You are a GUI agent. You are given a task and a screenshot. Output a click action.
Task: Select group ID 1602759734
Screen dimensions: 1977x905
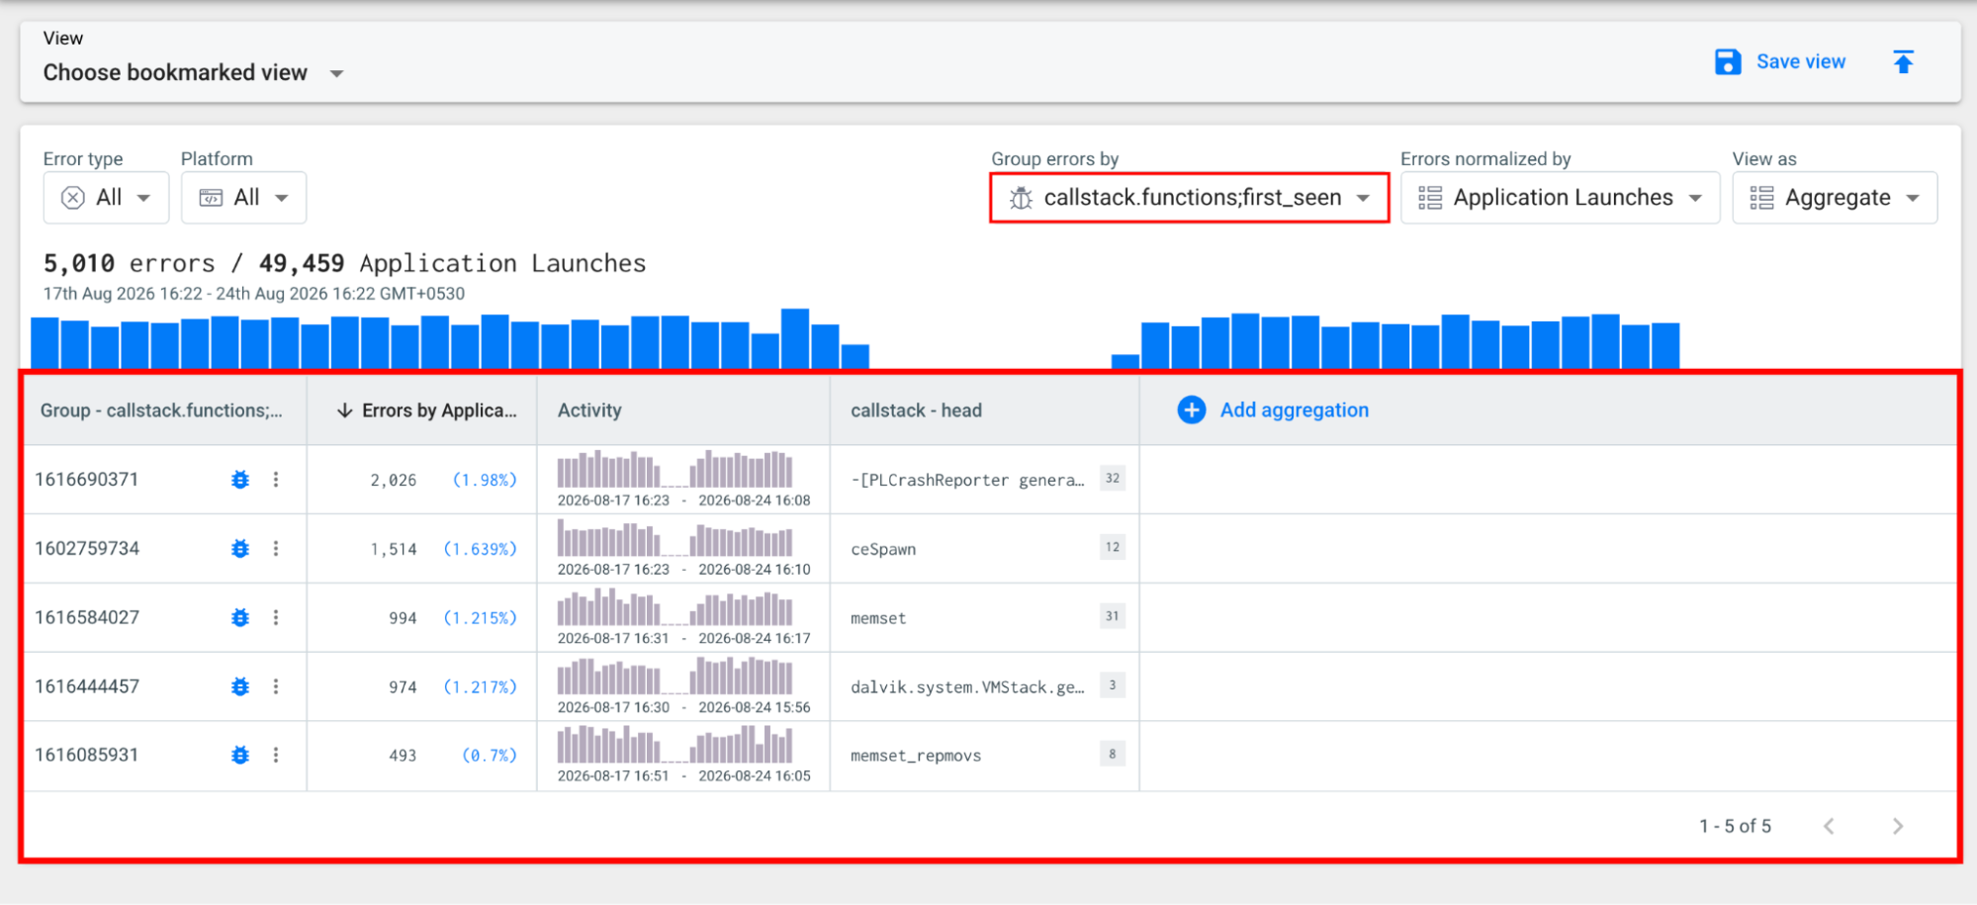(87, 548)
